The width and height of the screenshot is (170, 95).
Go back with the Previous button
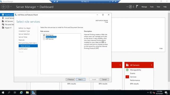[70, 79]
